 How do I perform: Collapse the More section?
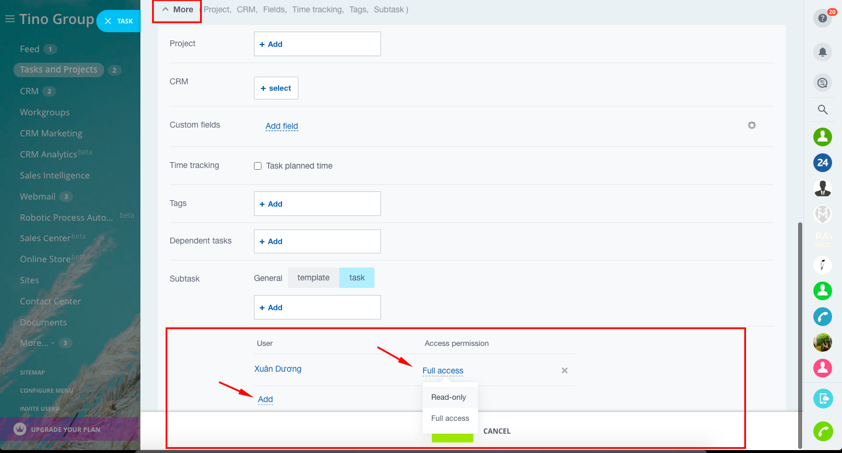pos(177,9)
